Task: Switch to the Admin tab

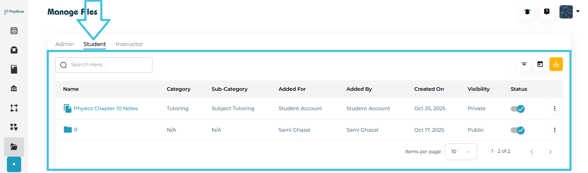Action: [x=64, y=44]
